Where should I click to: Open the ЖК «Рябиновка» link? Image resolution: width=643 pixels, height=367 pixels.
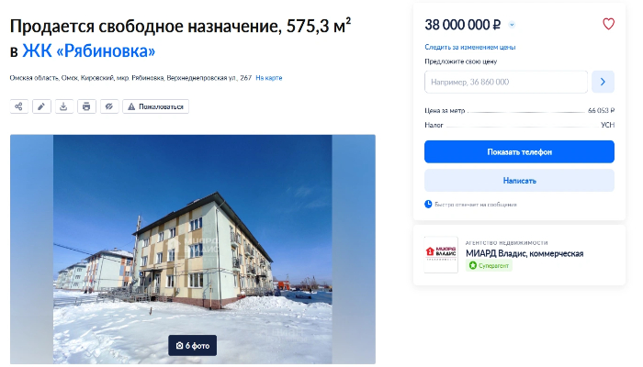88,51
